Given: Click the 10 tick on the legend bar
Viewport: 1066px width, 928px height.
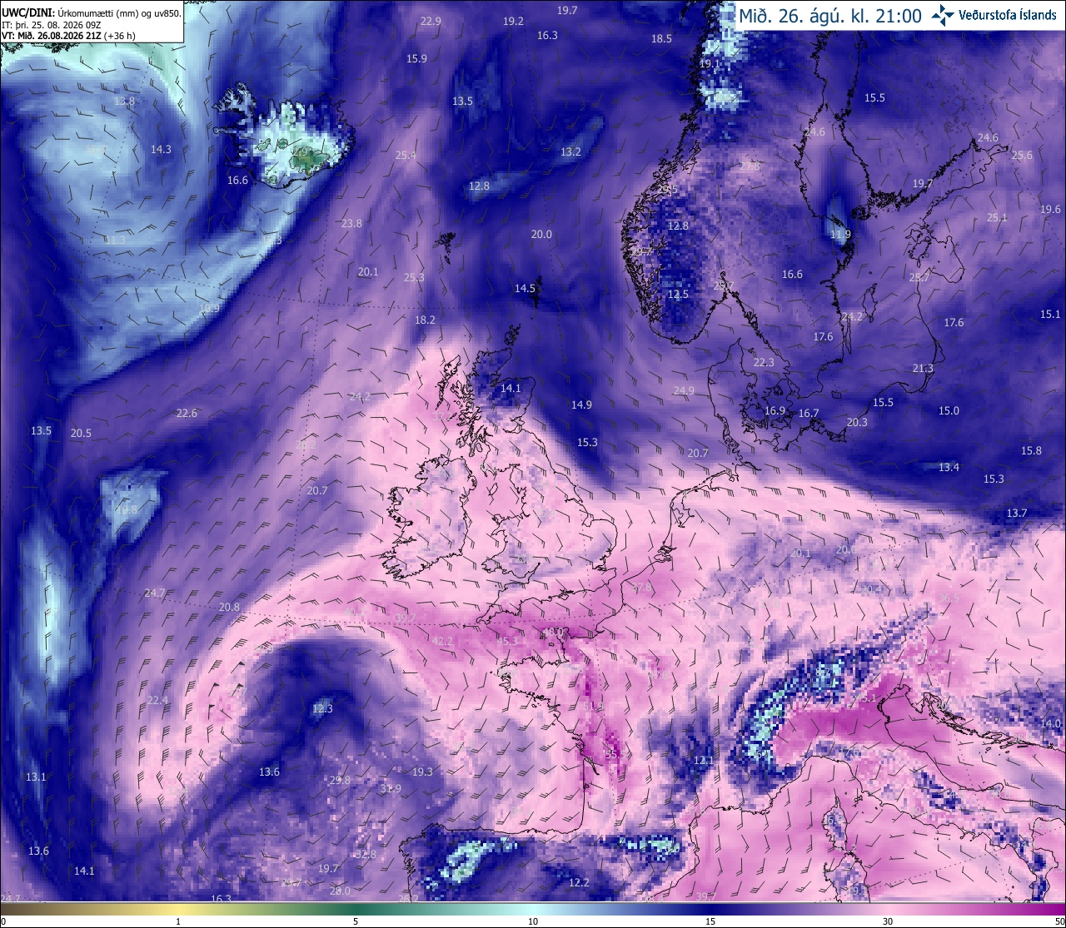Looking at the screenshot, I should [x=533, y=921].
